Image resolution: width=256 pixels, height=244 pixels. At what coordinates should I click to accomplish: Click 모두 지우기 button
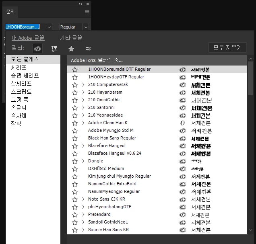click(x=227, y=47)
